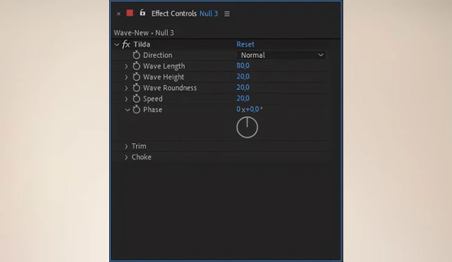Select the Wave Length property label
452x262 pixels.
point(164,66)
